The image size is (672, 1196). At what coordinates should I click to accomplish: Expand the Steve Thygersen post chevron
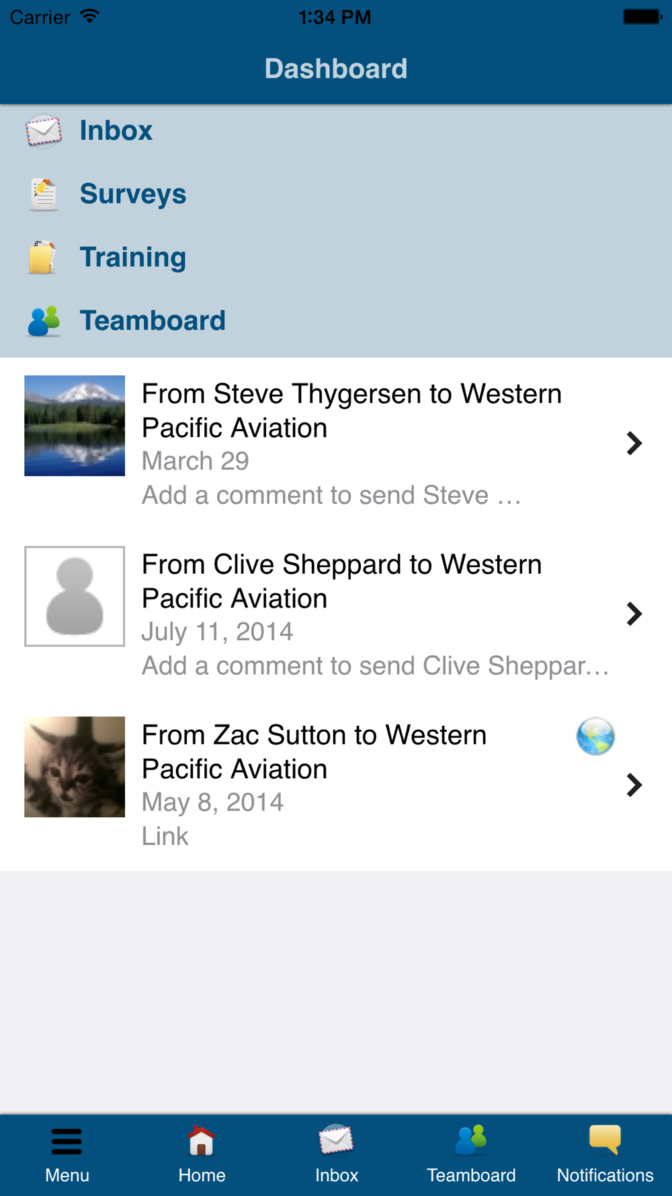pos(634,443)
